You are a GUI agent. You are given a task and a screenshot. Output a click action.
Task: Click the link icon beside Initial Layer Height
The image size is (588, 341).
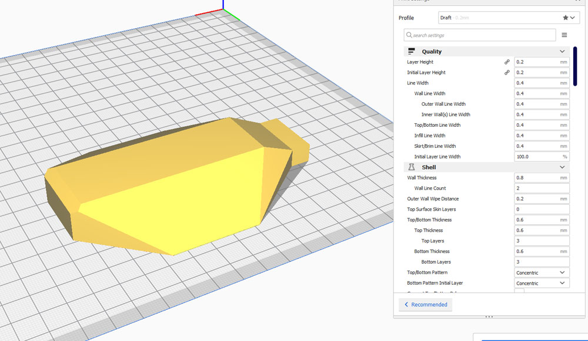click(x=507, y=72)
